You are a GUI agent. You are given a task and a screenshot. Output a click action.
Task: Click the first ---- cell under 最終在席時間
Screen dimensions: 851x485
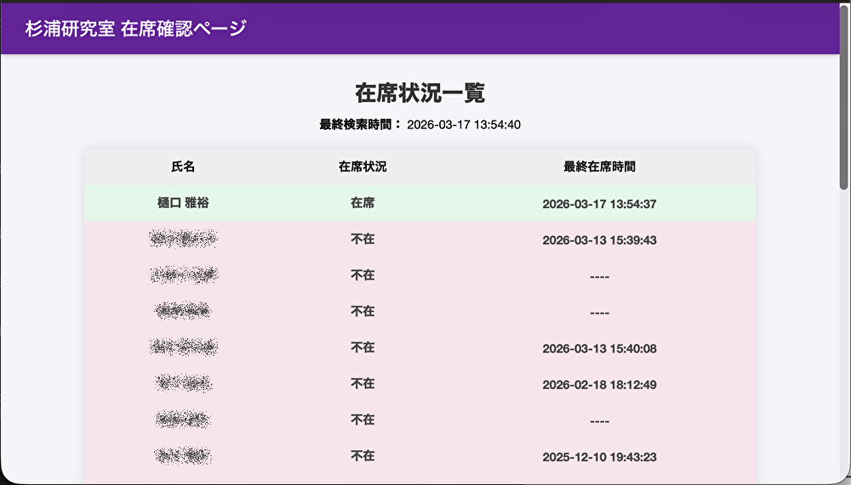pos(599,277)
